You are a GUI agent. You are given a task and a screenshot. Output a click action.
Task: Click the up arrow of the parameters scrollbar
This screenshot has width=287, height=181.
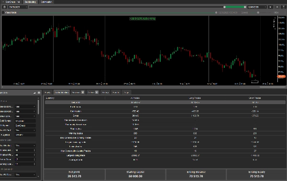point(38,98)
